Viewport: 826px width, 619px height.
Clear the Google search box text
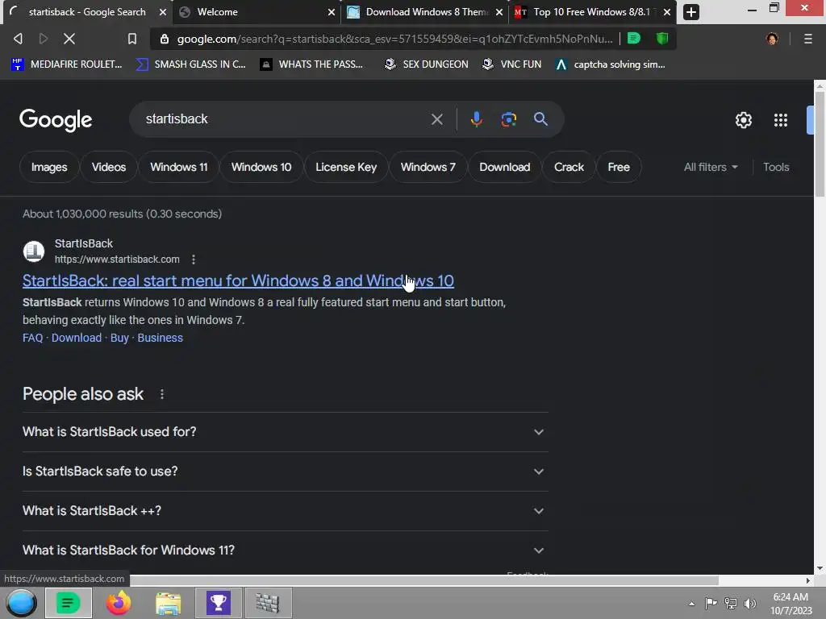coord(436,119)
